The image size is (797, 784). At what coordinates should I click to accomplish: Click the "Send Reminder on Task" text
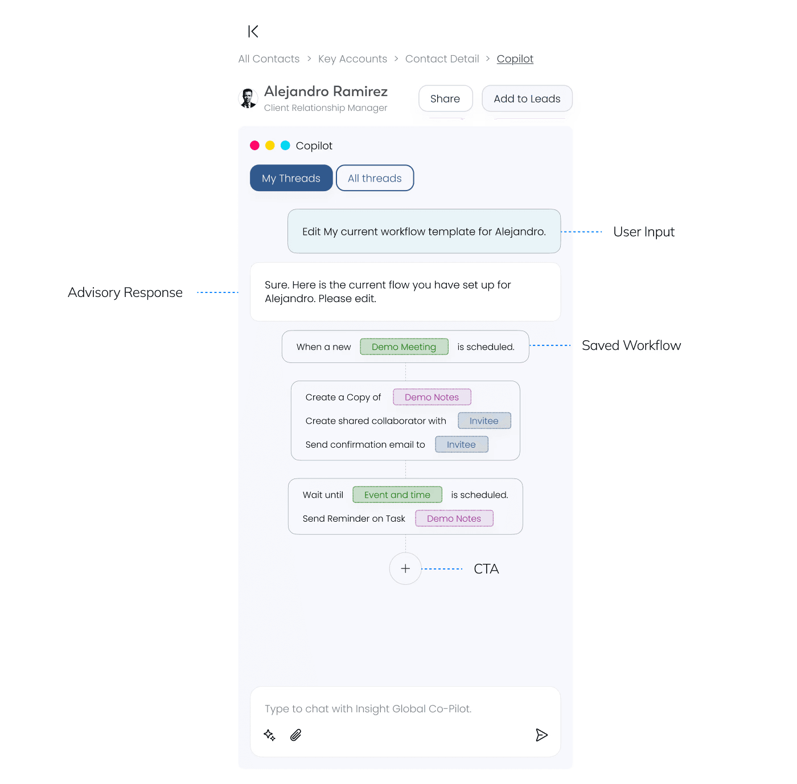354,518
